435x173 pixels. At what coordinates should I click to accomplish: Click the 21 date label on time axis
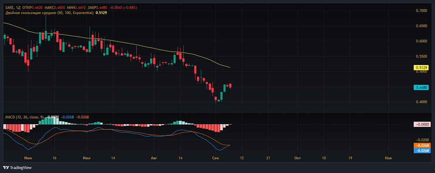coord(268,158)
